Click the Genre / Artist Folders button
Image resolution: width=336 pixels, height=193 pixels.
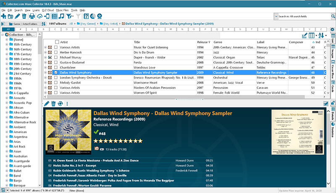click(x=24, y=24)
